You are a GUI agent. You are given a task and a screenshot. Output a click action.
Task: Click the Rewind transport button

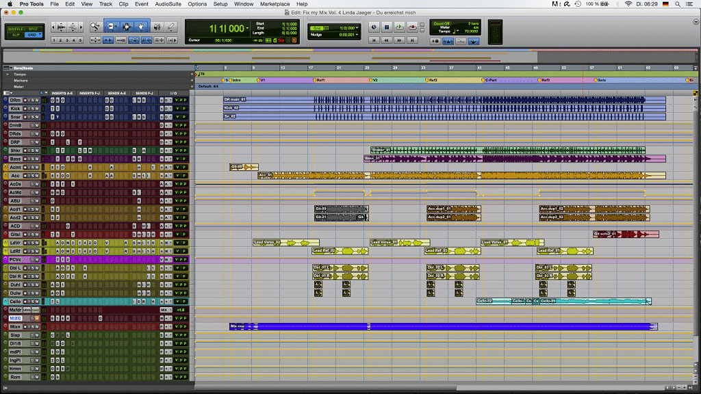click(386, 40)
